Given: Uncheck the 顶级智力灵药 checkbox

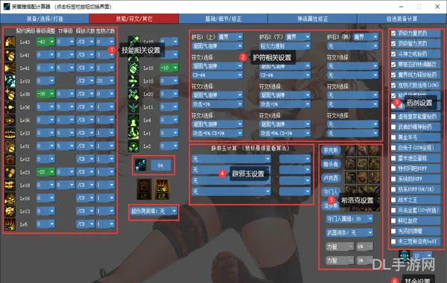Looking at the screenshot, I should (393, 44).
